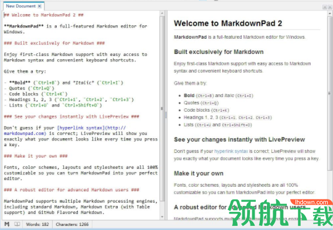Click the editor pane scrollbar thumb
The height and width of the screenshot is (230, 333).
click(162, 108)
